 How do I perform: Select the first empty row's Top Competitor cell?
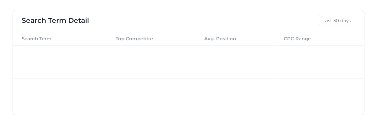[151, 54]
